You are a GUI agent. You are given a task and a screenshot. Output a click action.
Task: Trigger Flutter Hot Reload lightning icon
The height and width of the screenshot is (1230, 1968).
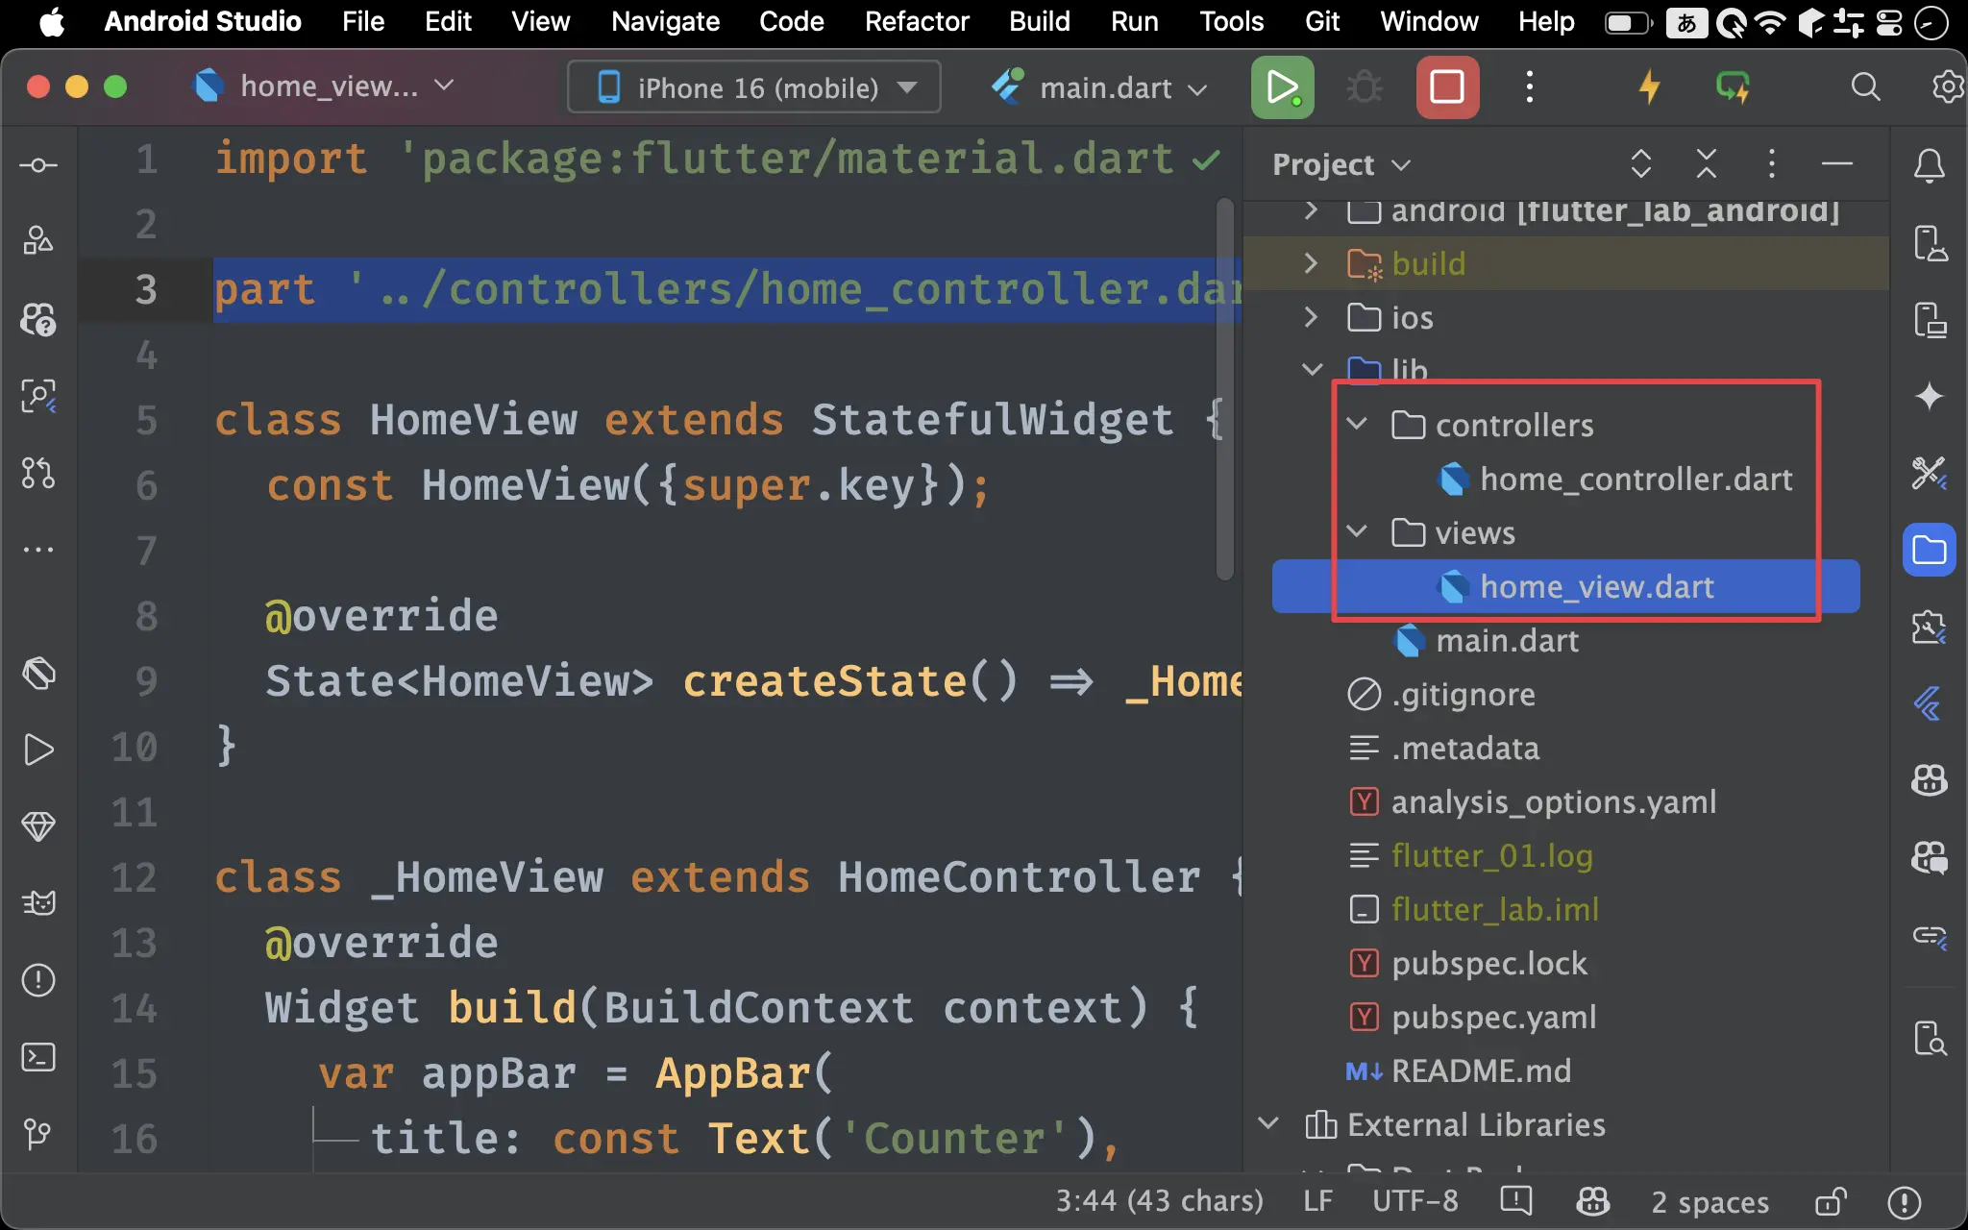1649,87
